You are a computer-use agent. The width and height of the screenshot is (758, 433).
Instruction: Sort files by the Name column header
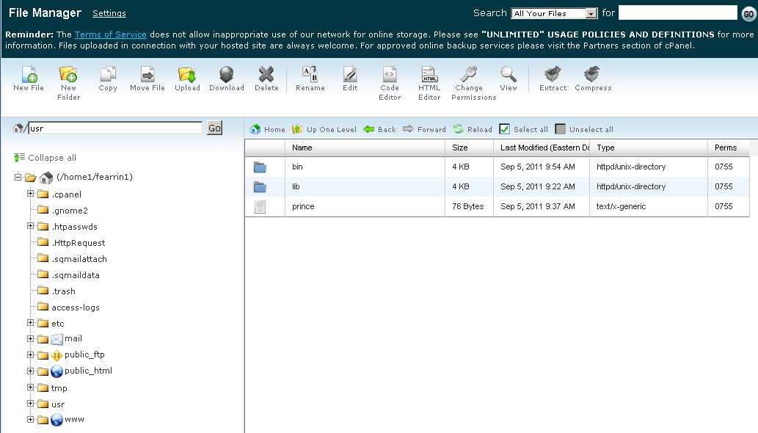tap(302, 148)
